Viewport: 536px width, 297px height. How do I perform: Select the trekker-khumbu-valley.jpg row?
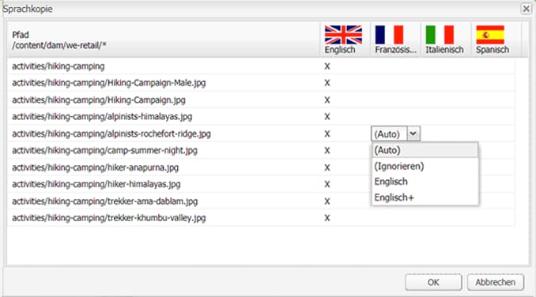[261, 218]
